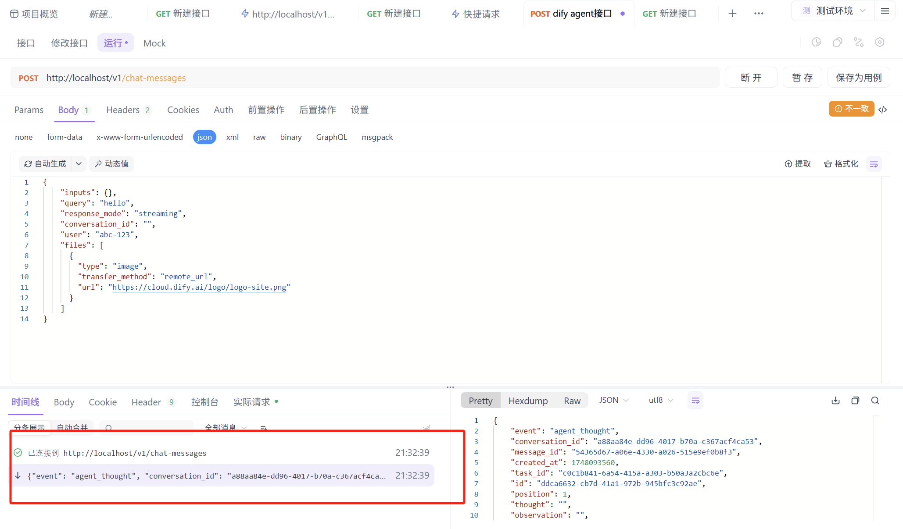Select the raw body type option
This screenshot has width=903, height=529.
coord(259,137)
